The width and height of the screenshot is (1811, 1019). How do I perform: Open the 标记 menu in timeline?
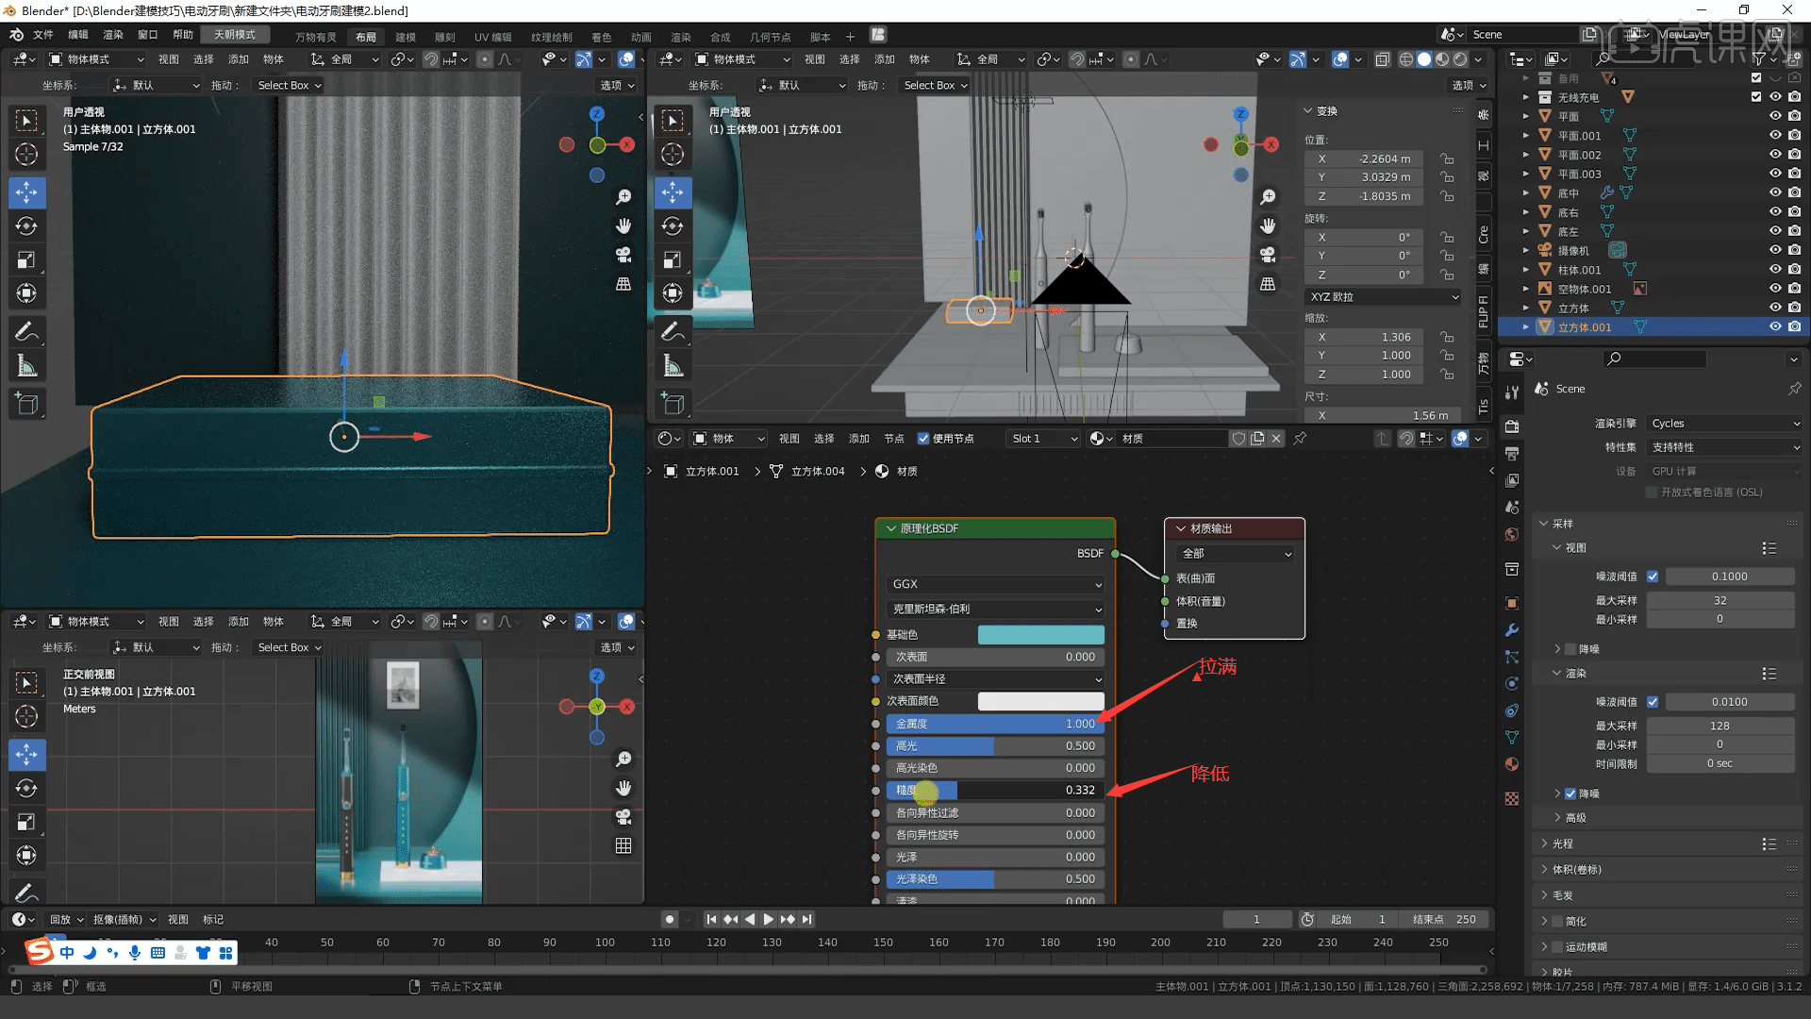[x=213, y=919]
